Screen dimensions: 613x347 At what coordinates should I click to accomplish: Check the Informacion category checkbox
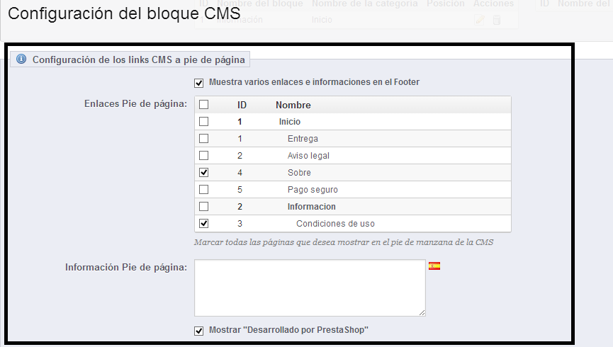coord(204,207)
